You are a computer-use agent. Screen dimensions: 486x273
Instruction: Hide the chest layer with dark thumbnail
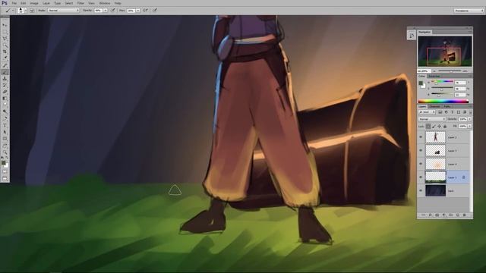coord(421,150)
